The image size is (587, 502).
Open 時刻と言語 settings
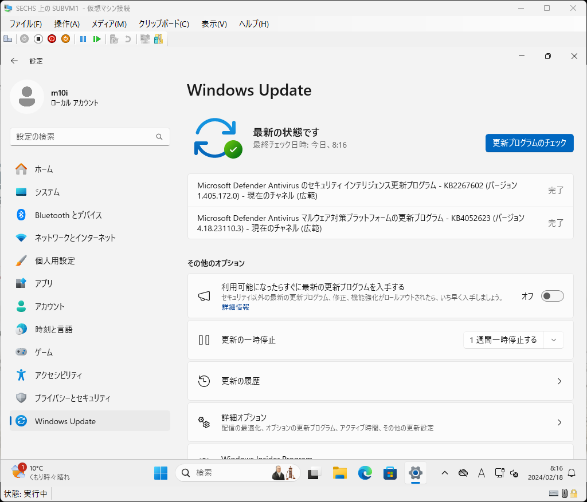[90, 329]
